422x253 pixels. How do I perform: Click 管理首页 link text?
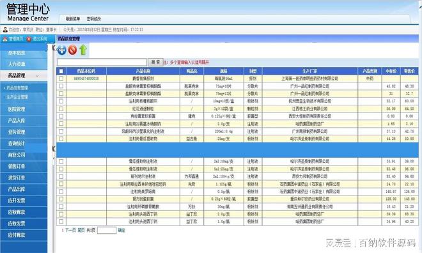click(16, 39)
